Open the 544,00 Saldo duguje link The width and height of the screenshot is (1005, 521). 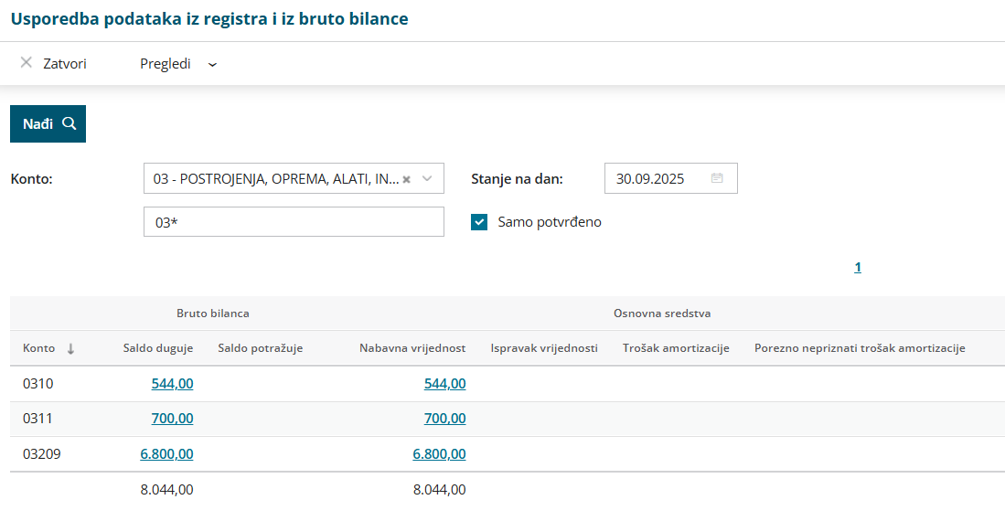(x=172, y=384)
